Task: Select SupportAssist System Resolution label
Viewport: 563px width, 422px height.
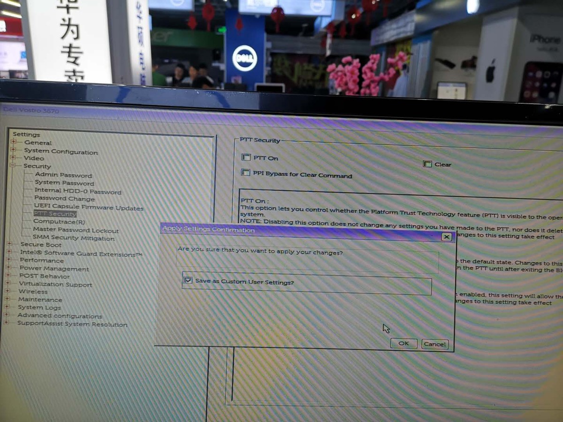Action: coord(72,324)
